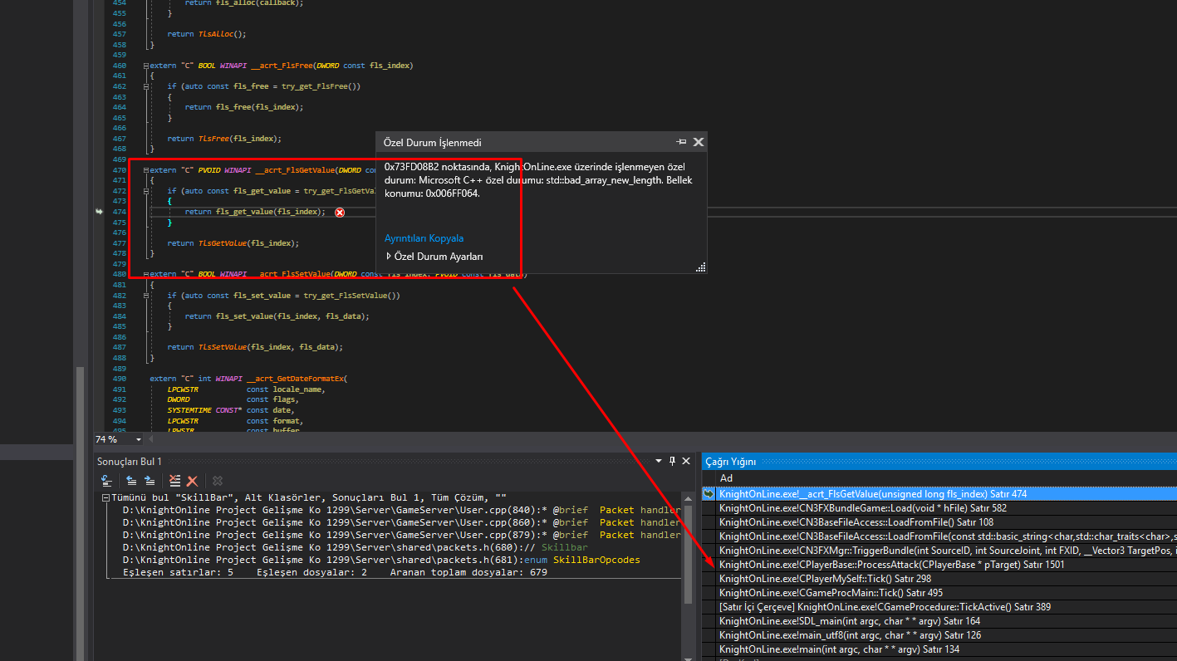The width and height of the screenshot is (1177, 661).
Task: Click line 484 return fls_set_value statement
Action: 277,316
